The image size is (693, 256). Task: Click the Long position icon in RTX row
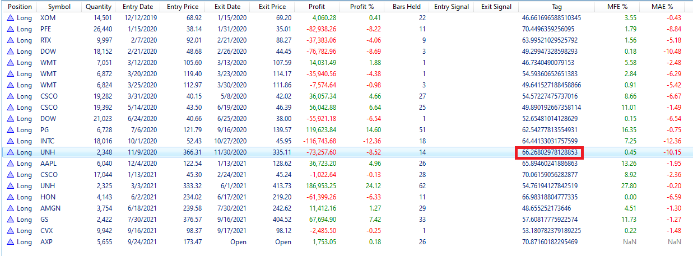point(10,40)
